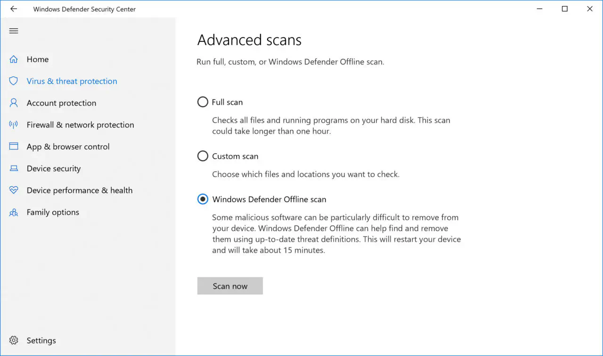Click the Full scan label
Image resolution: width=603 pixels, height=356 pixels.
(228, 102)
